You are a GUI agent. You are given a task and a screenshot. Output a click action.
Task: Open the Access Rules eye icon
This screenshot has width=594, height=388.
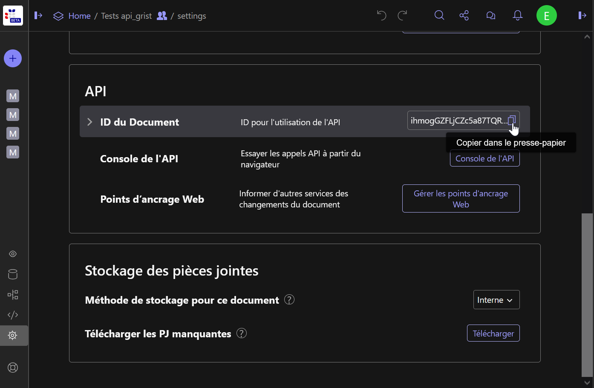click(13, 254)
